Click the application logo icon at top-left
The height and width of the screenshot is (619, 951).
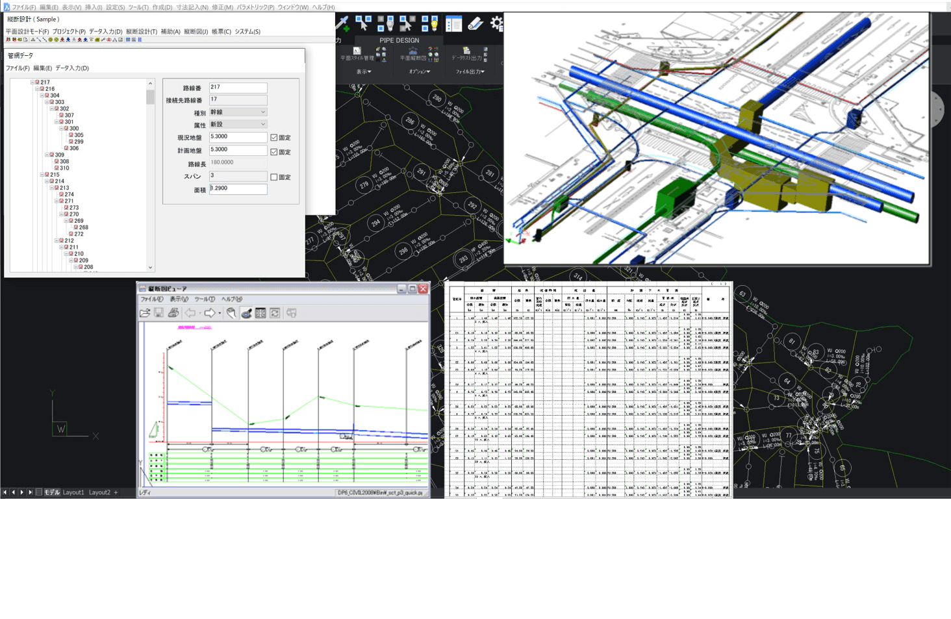pyautogui.click(x=6, y=7)
